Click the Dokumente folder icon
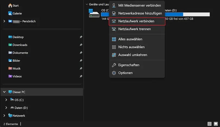 [10, 53]
